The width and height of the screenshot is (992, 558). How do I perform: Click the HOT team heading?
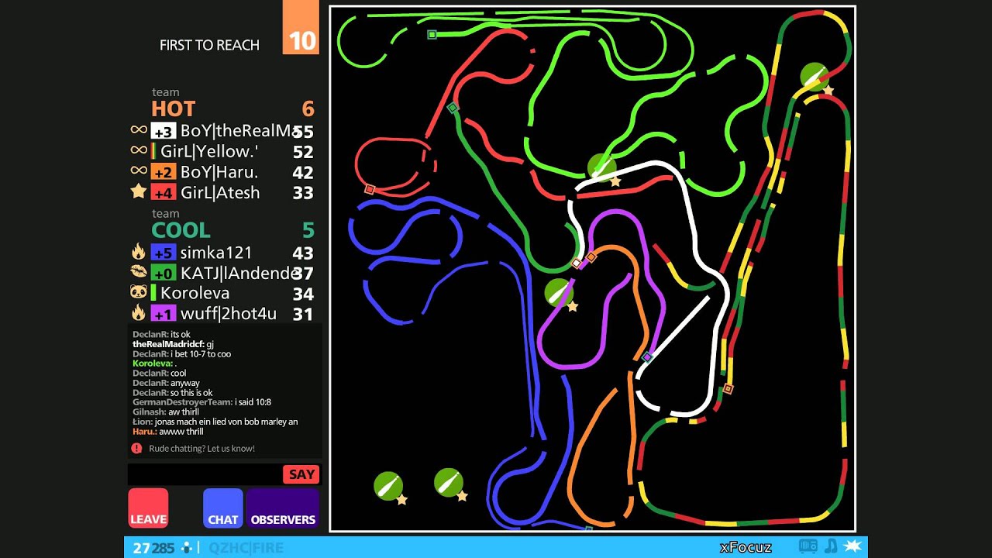tap(174, 108)
